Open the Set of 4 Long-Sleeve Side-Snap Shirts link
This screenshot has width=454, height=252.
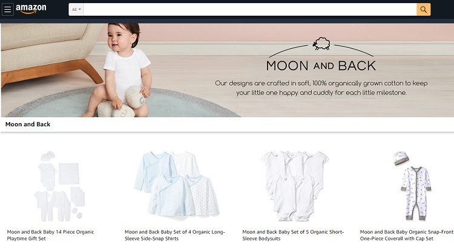175,235
